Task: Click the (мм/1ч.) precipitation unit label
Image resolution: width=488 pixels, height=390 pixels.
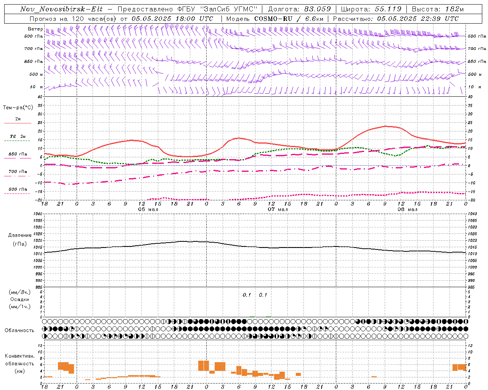Action: coord(20,307)
